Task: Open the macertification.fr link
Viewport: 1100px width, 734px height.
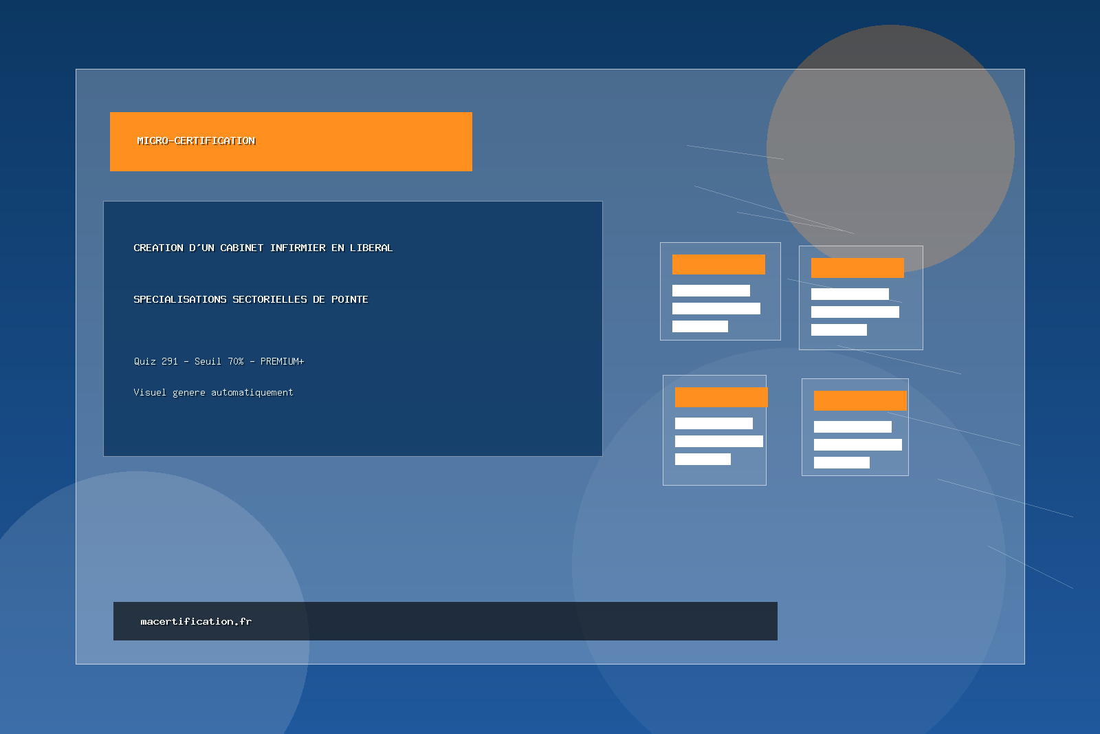Action: (x=196, y=621)
